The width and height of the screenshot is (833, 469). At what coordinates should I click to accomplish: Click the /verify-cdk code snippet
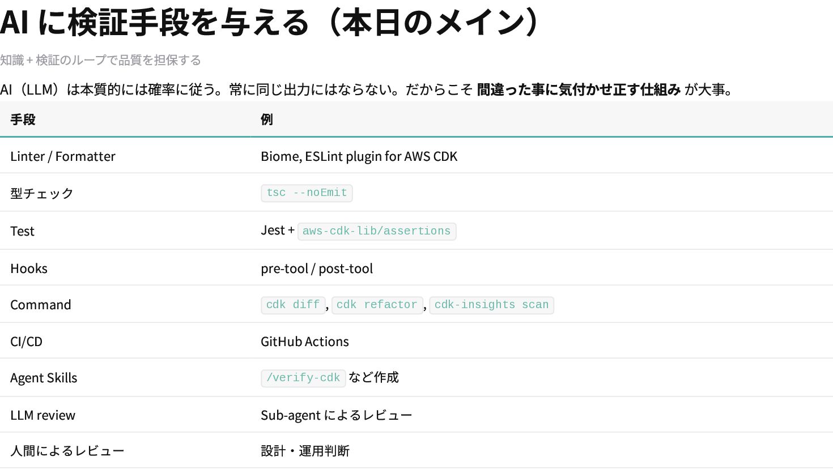303,378
